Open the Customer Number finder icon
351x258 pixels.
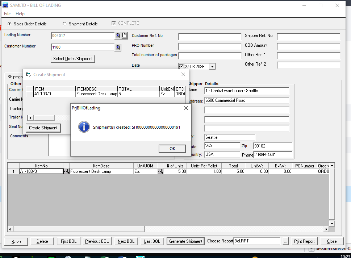tap(118, 47)
